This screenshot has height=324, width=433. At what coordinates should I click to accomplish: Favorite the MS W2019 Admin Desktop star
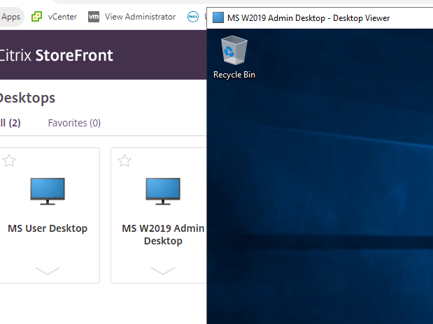pyautogui.click(x=125, y=161)
